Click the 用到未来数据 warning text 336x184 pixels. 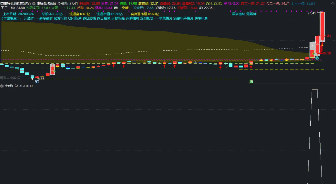click(10, 78)
